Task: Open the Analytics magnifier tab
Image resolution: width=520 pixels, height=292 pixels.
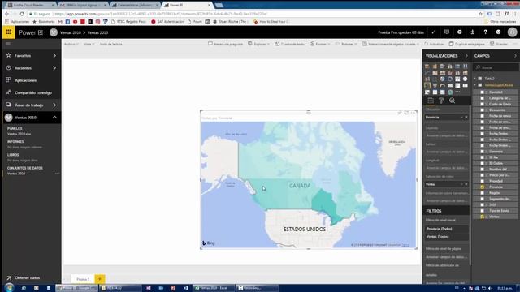Action: click(x=452, y=101)
